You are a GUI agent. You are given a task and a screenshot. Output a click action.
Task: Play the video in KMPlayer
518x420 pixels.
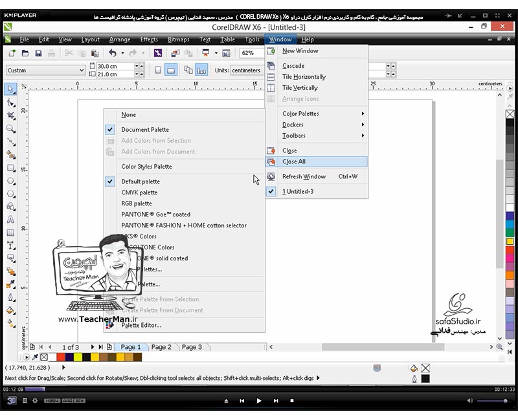(258, 401)
